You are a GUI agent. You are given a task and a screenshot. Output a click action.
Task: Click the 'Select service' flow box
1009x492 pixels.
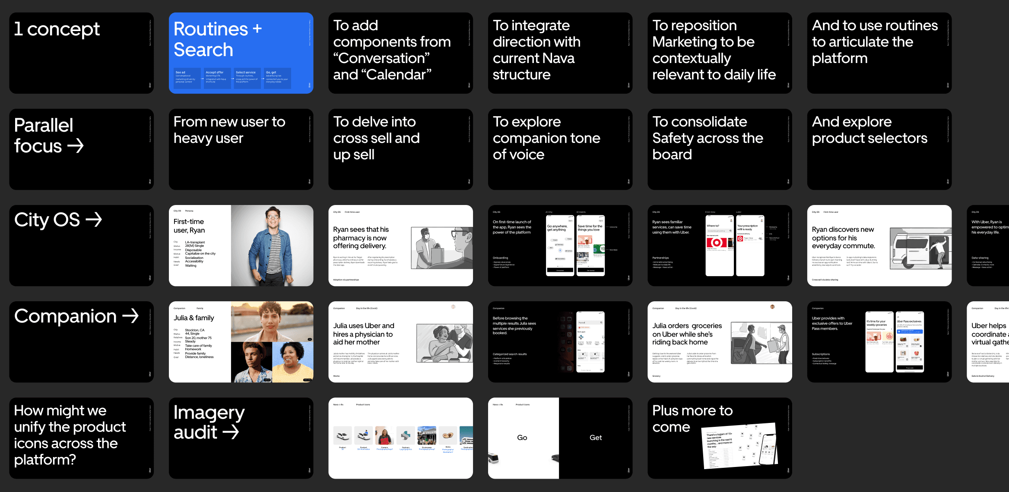pos(247,78)
